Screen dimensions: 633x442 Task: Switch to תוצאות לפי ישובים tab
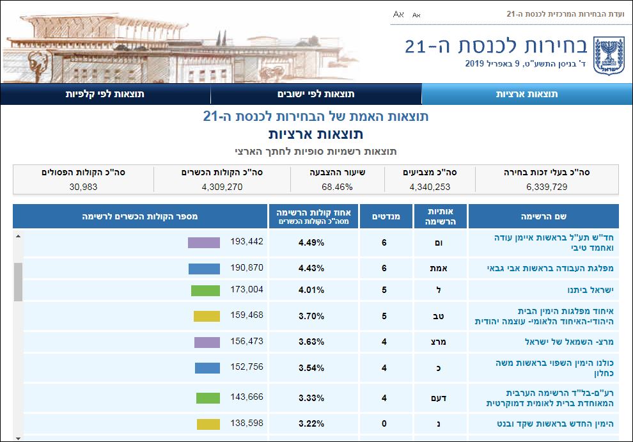(316, 94)
